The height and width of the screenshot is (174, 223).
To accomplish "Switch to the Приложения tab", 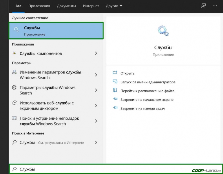I will [x=39, y=6].
